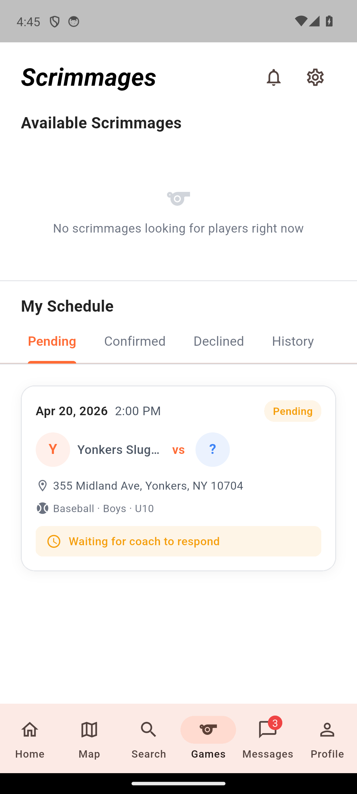Show the History tab
Image resolution: width=357 pixels, height=794 pixels.
tap(293, 341)
